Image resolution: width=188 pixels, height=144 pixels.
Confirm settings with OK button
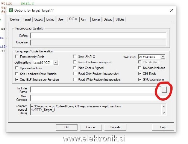click(67, 127)
